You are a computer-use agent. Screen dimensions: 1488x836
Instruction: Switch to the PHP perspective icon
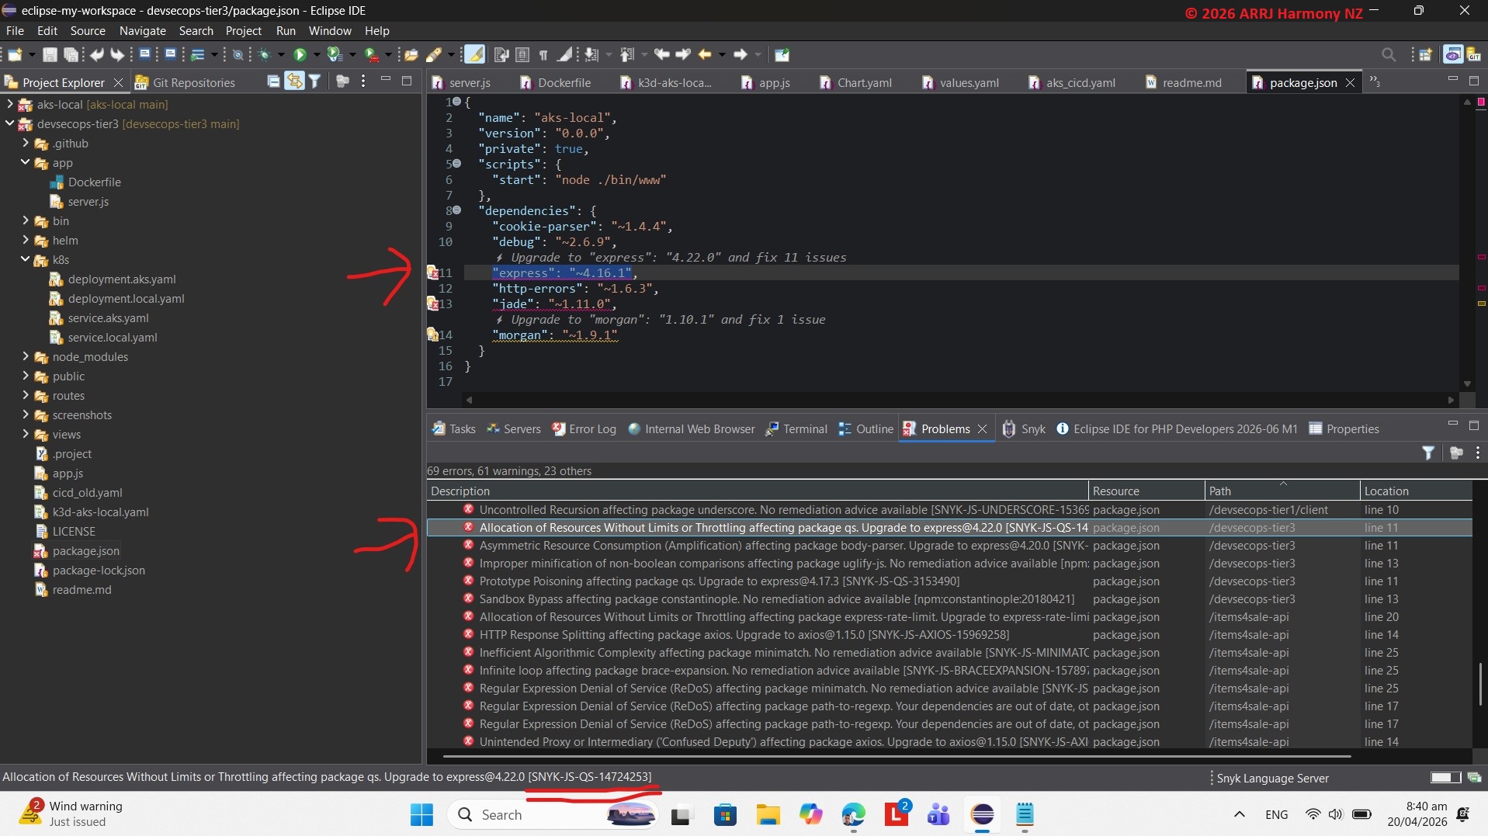[x=1452, y=54]
